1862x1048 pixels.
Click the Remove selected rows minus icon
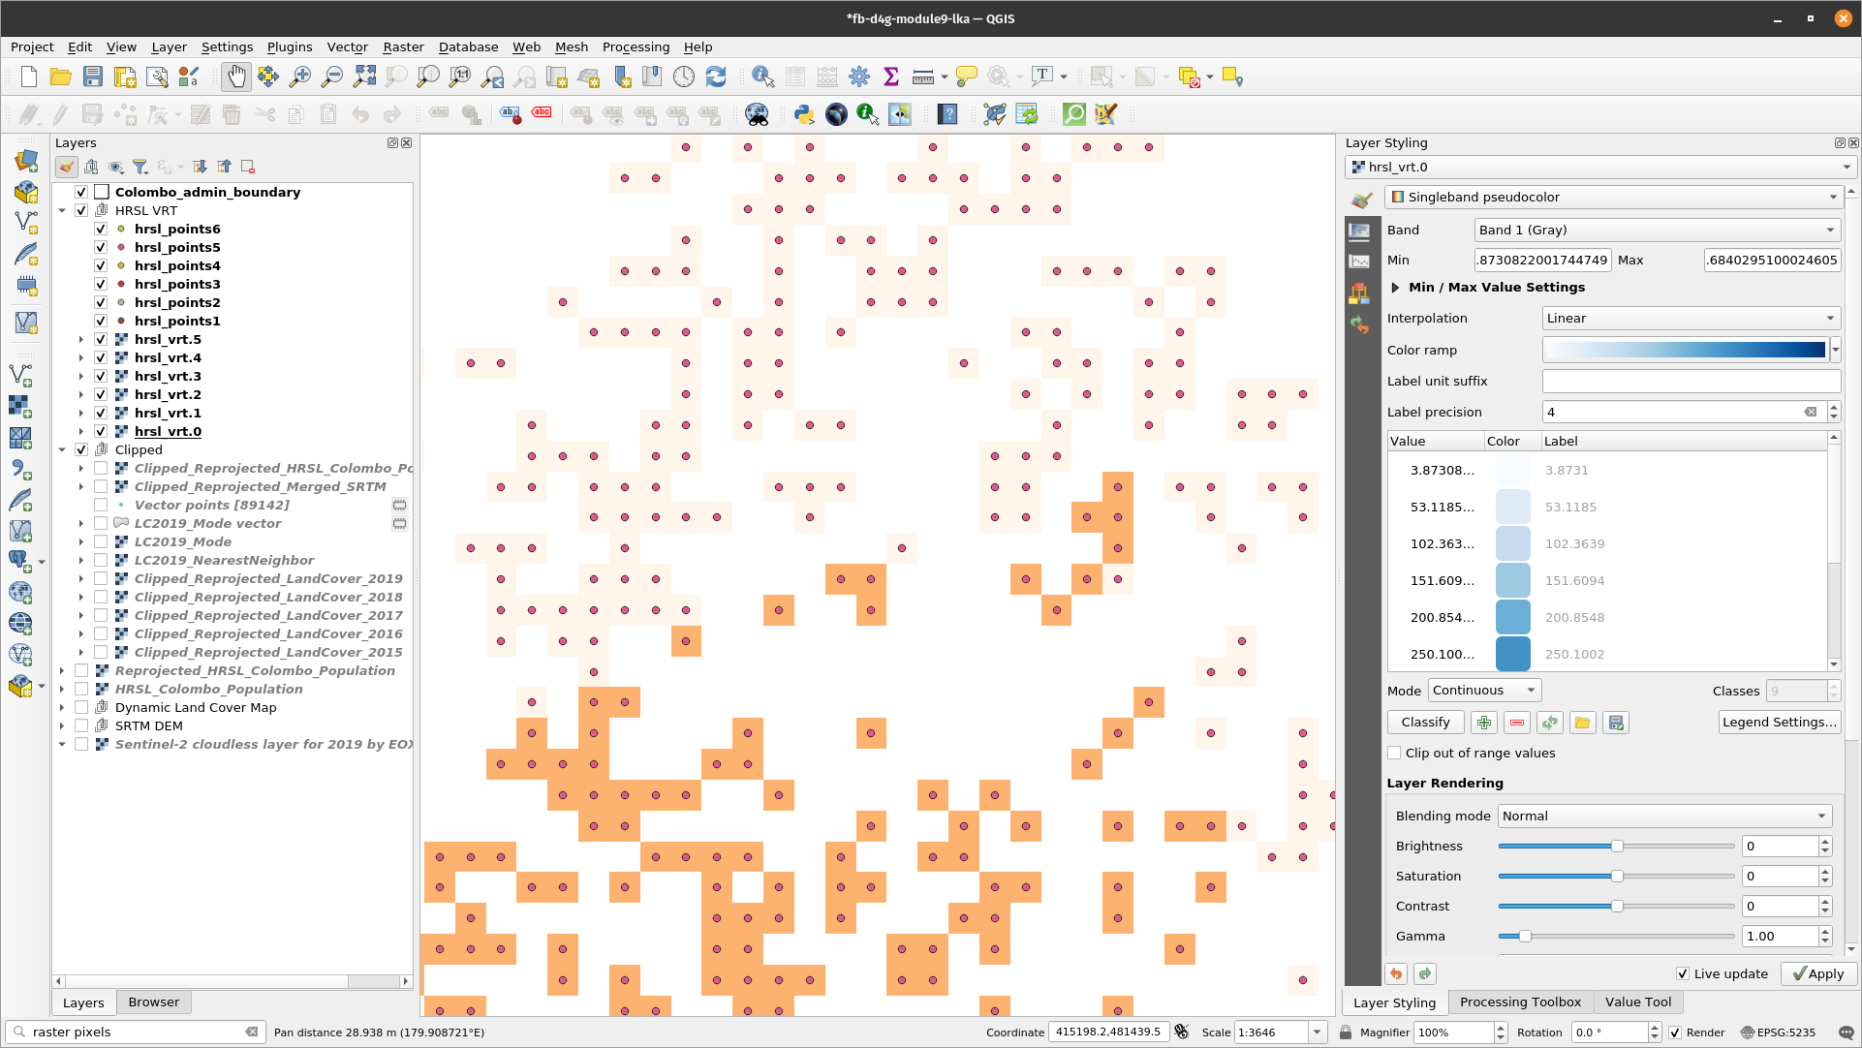point(1517,723)
